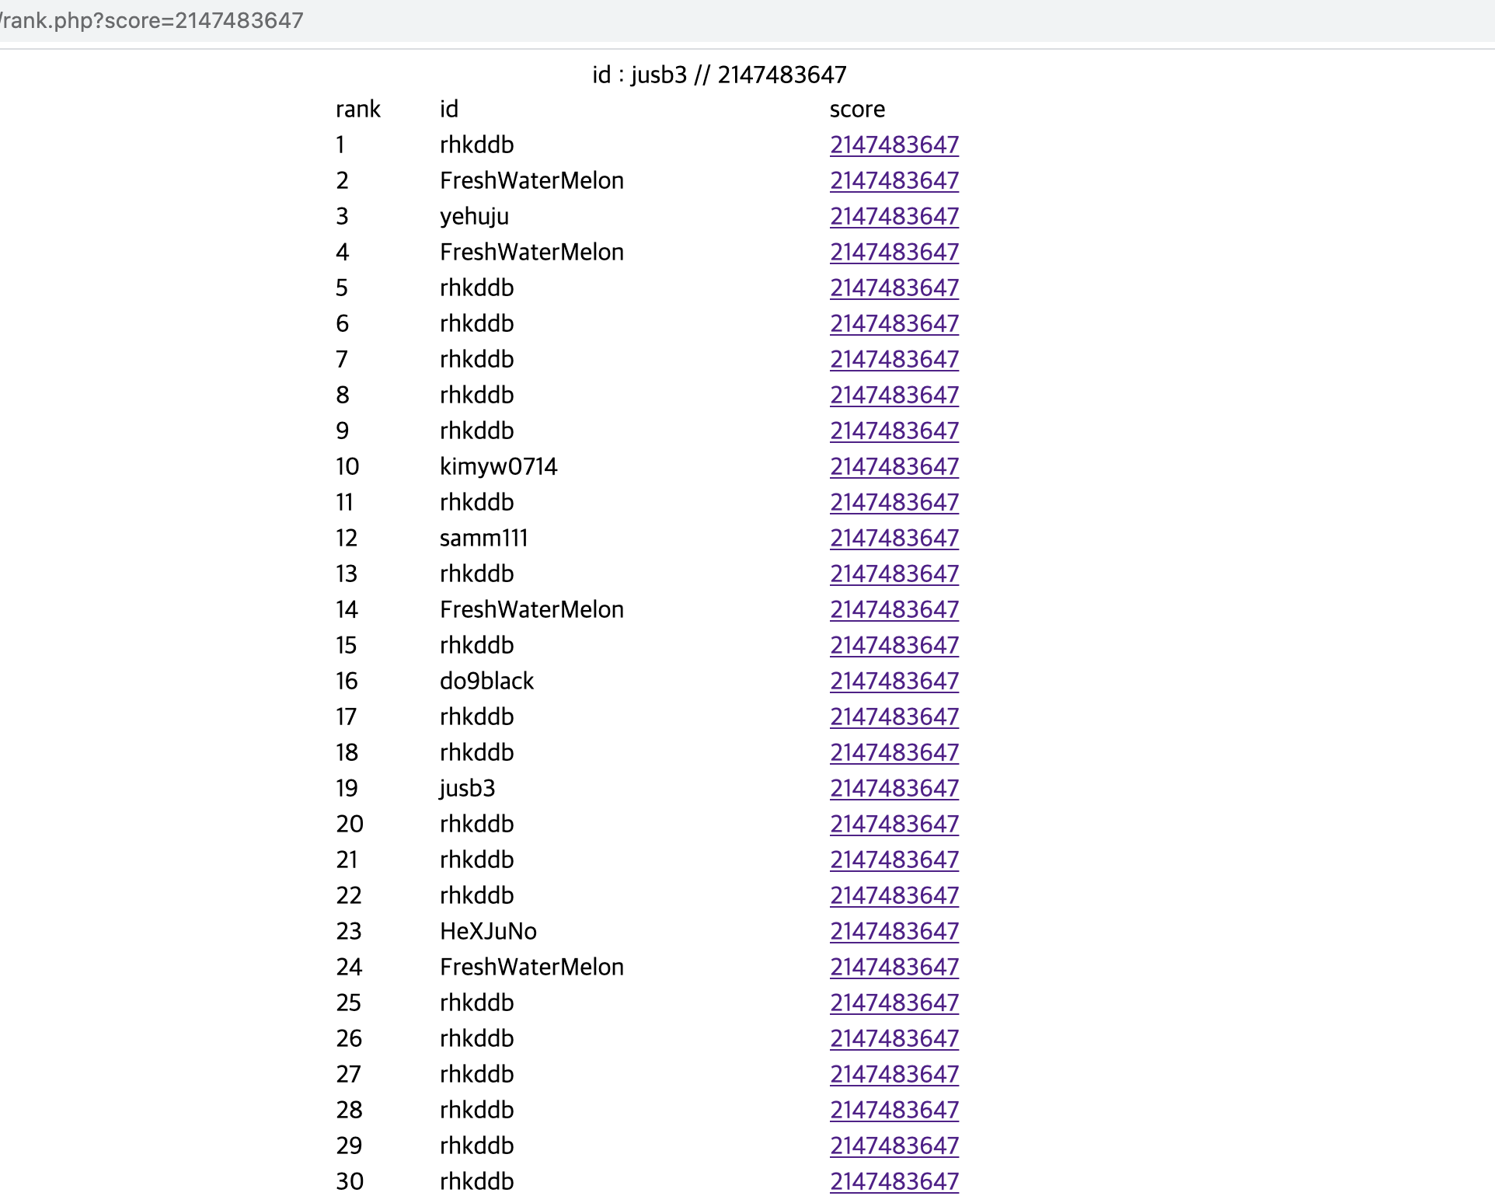Click rank 14 FreshWaterMelon score link
Screen dimensions: 1495x1203
pyautogui.click(x=894, y=609)
